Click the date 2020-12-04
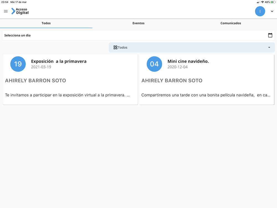This screenshot has width=277, height=208. coord(178,67)
